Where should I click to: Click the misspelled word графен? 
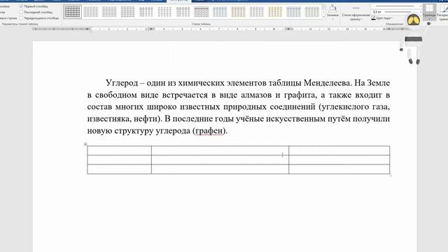(x=209, y=131)
